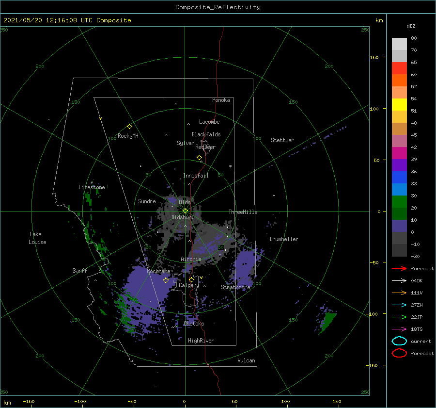Click the Airdrie label
The height and width of the screenshot is (408, 436).
pyautogui.click(x=191, y=259)
